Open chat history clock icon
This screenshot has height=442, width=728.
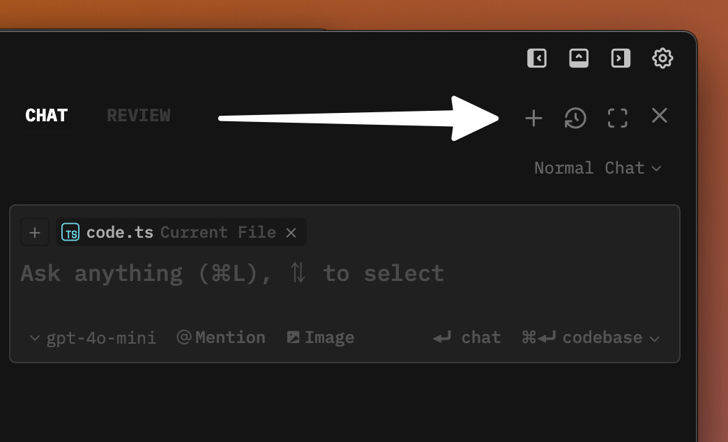tap(575, 118)
